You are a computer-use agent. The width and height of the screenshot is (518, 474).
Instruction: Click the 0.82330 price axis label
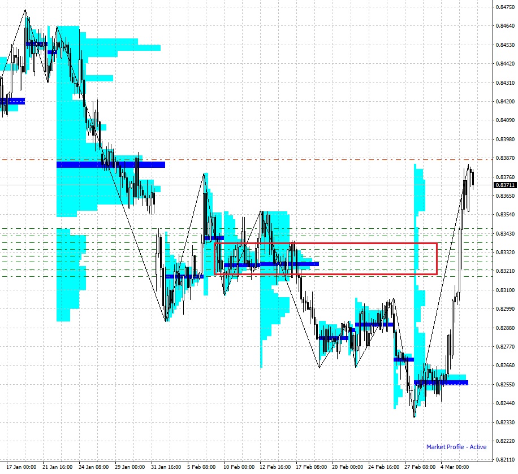505,423
